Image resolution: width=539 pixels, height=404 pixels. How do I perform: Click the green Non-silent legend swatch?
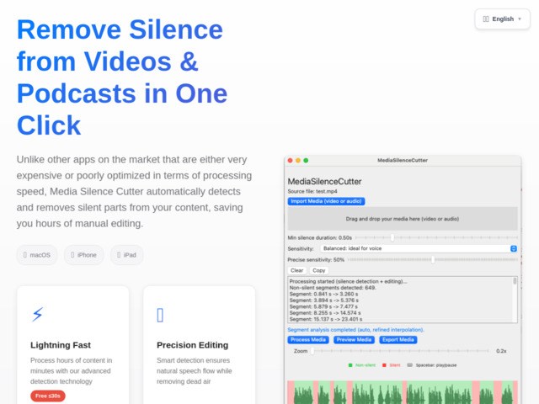tap(350, 365)
